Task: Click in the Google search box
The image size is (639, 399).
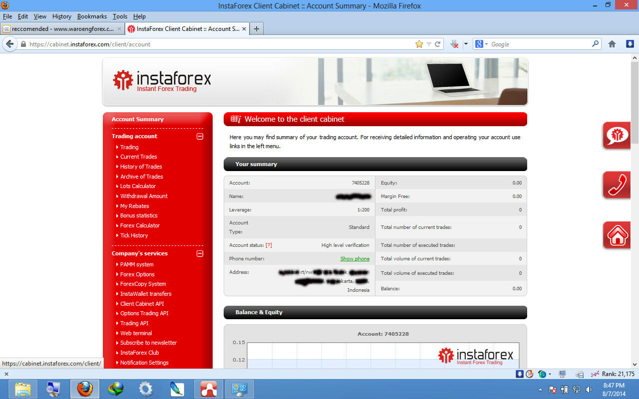Action: (x=540, y=44)
